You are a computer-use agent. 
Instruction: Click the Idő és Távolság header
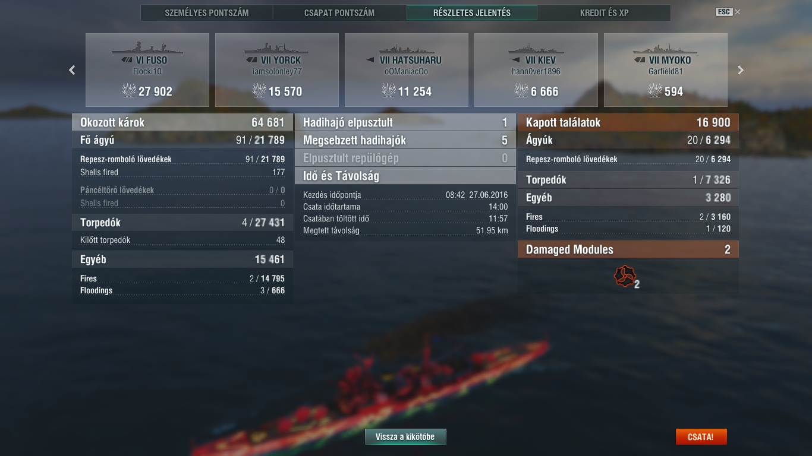click(405, 176)
